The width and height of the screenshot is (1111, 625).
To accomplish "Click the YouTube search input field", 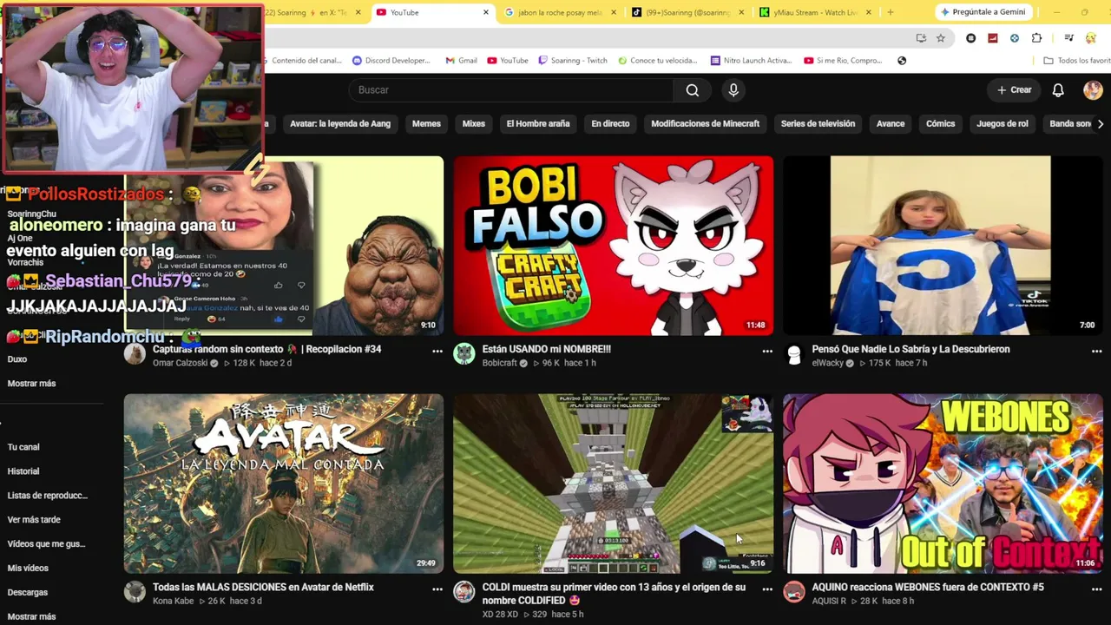I will tap(511, 90).
